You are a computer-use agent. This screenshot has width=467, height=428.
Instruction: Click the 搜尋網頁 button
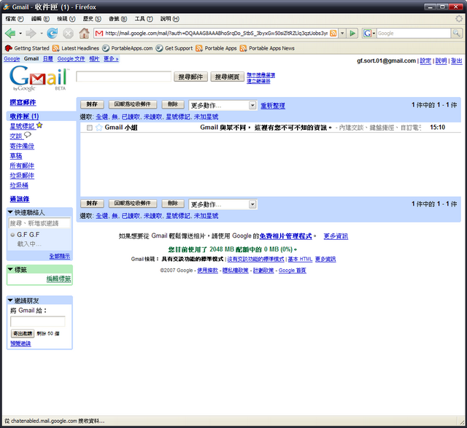227,77
